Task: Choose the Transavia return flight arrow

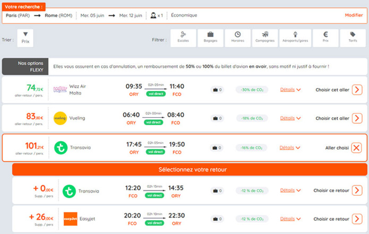Action: pos(357,190)
